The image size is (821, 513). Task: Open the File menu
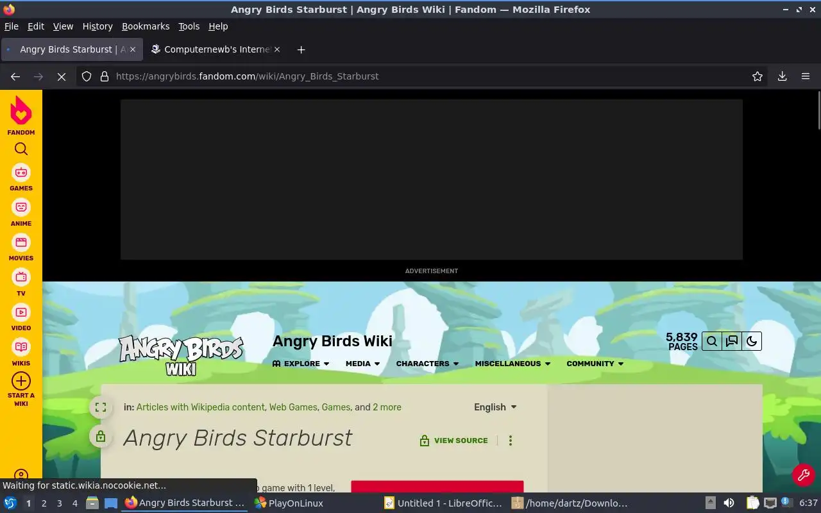point(12,26)
